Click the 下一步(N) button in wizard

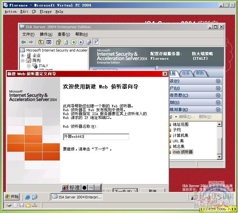pos(125,190)
